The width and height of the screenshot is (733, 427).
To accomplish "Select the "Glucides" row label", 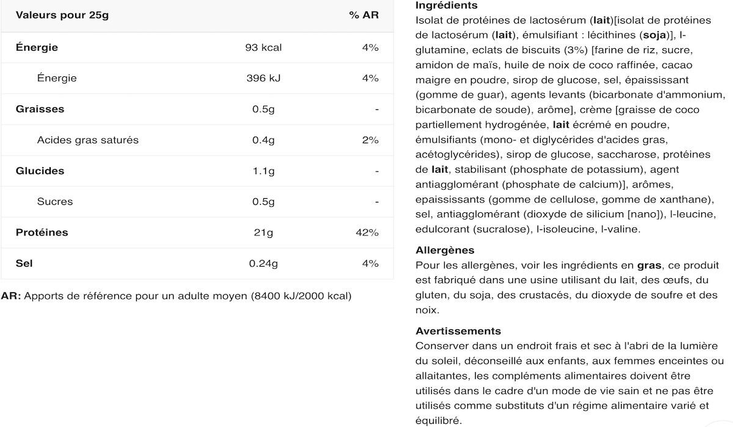I will (40, 171).
